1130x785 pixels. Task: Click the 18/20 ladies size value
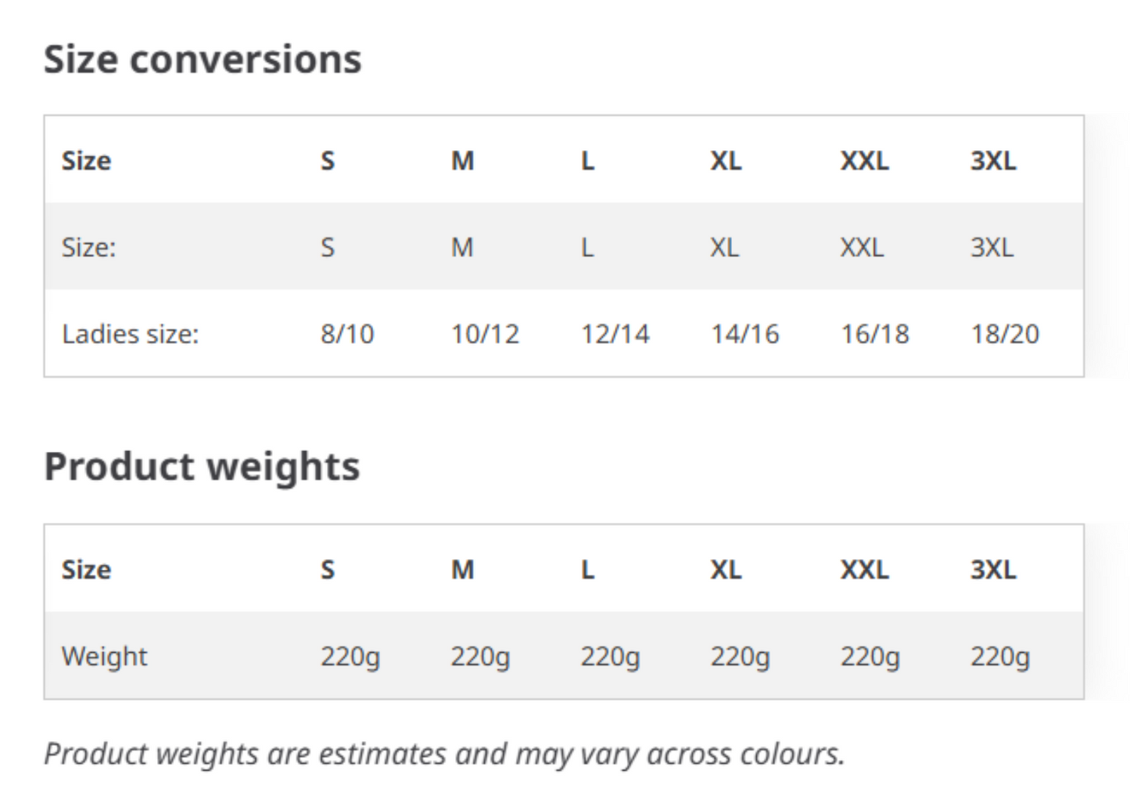(x=1005, y=335)
